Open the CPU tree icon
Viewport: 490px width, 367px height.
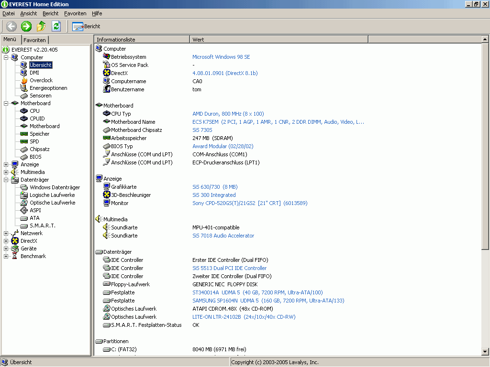point(24,111)
